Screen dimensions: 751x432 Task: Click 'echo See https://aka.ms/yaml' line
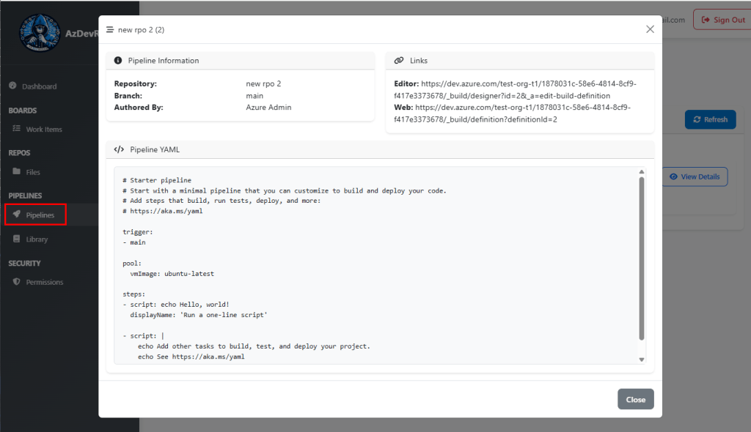click(191, 357)
